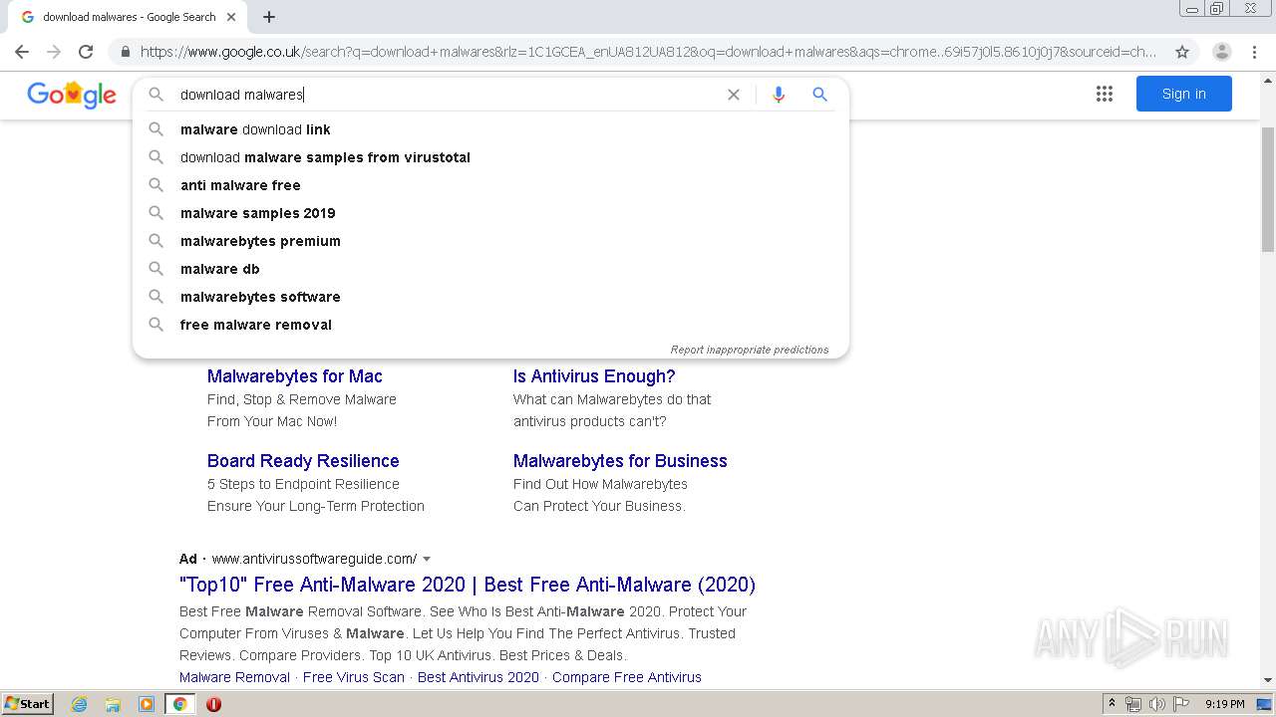Click the magnifier icon beside 'anti malware free'
Screen dimensions: 1276x717
[x=156, y=185]
